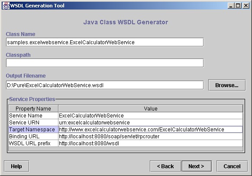
Task: Proceed with the Next > button
Action: pos(197,166)
